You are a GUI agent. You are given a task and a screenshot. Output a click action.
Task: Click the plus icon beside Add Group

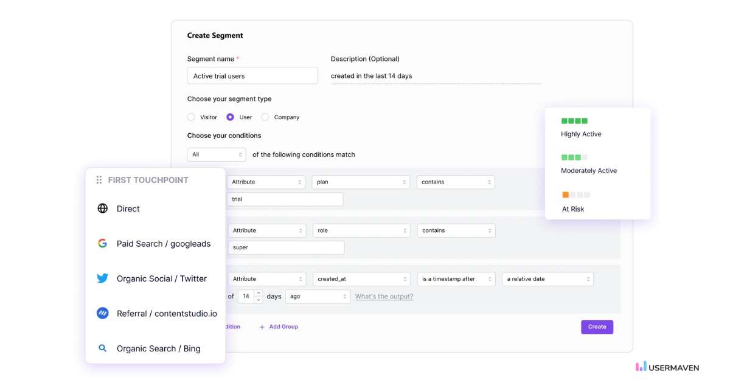[262, 327]
